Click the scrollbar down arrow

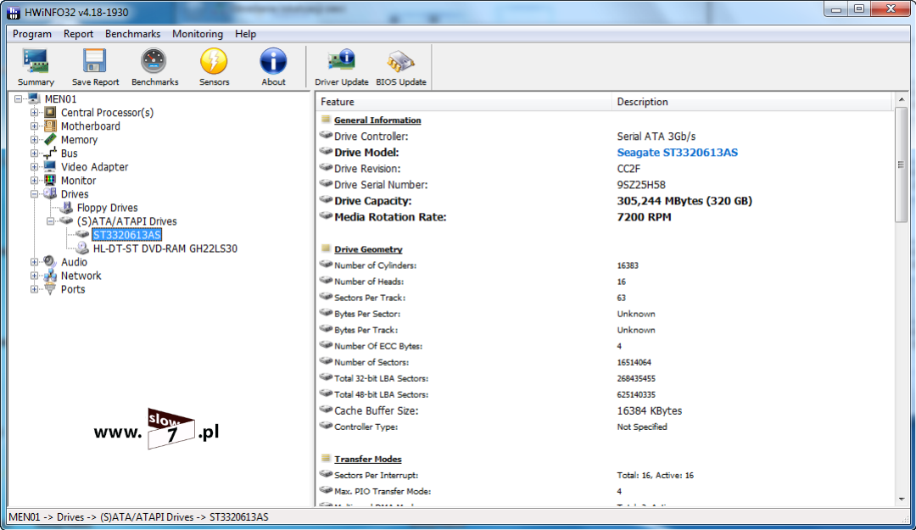[902, 499]
